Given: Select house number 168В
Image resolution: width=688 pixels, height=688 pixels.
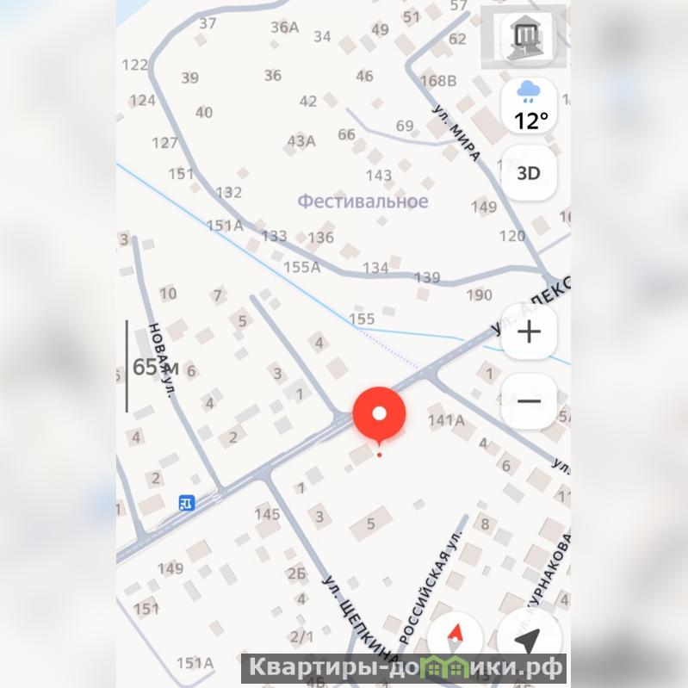Looking at the screenshot, I should [x=438, y=81].
